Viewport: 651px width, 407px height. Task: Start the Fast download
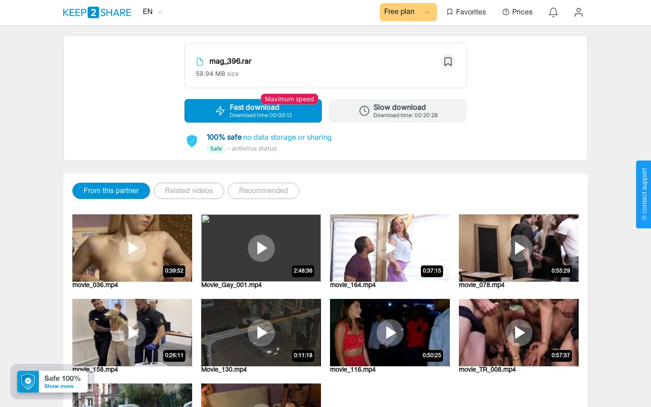coord(253,111)
